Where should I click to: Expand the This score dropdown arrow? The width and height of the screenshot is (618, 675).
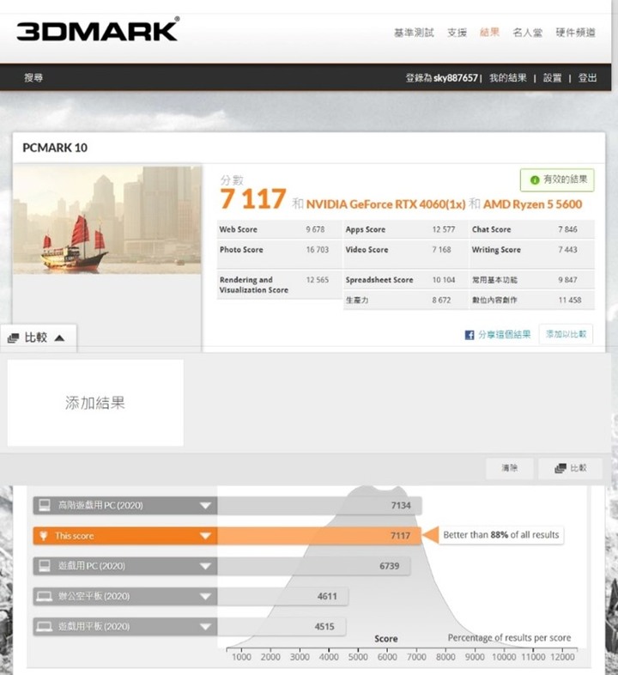205,536
